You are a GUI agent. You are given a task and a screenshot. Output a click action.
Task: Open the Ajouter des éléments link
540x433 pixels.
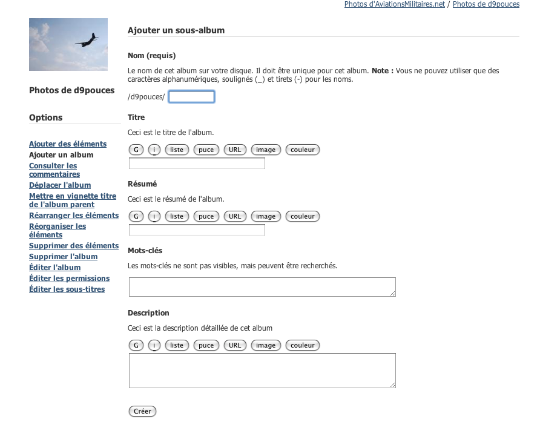[x=68, y=144]
